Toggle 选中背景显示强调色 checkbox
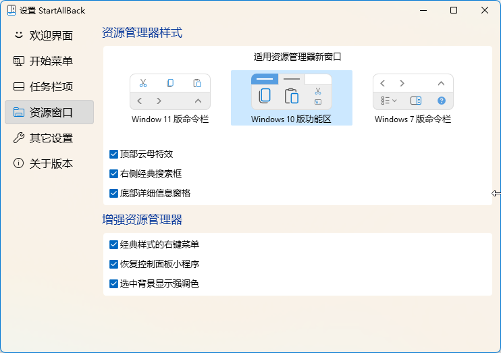The image size is (501, 353). click(x=113, y=283)
